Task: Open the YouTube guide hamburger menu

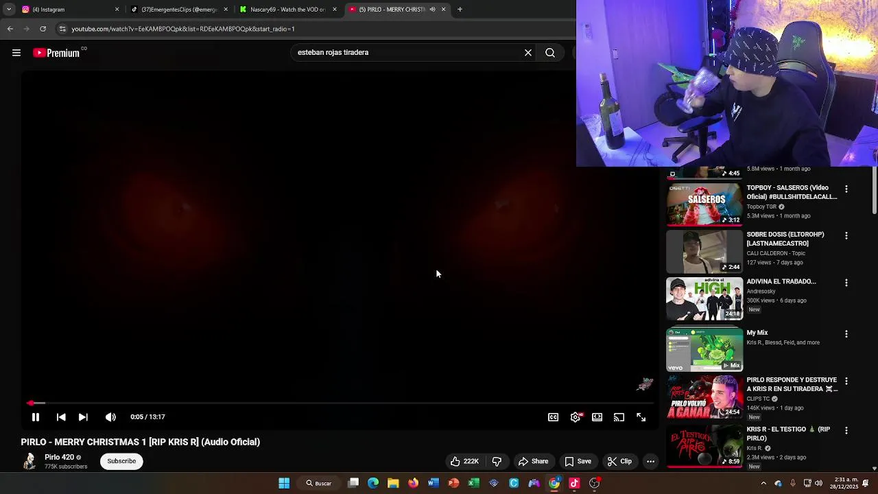Action: click(16, 53)
